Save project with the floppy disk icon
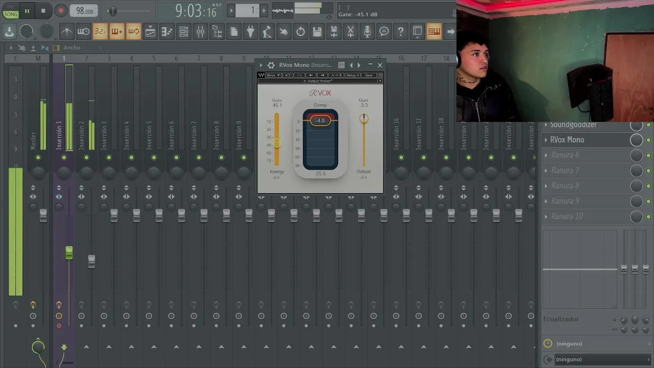Viewport: 654px width, 368px height. pyautogui.click(x=317, y=32)
